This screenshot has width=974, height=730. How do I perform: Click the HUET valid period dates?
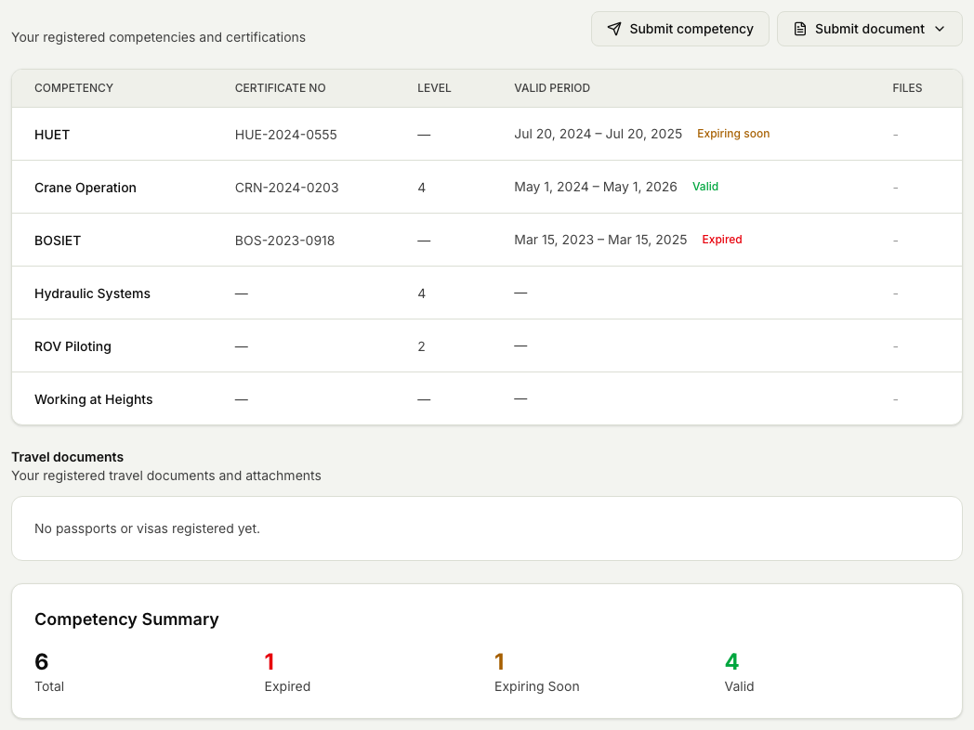(599, 134)
